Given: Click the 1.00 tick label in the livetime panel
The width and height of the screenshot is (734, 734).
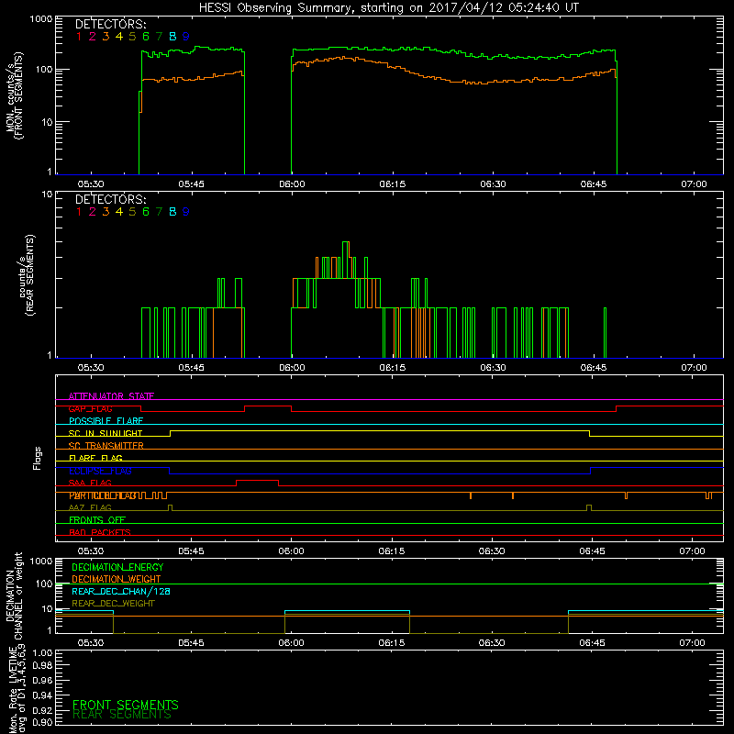Looking at the screenshot, I should tap(43, 652).
